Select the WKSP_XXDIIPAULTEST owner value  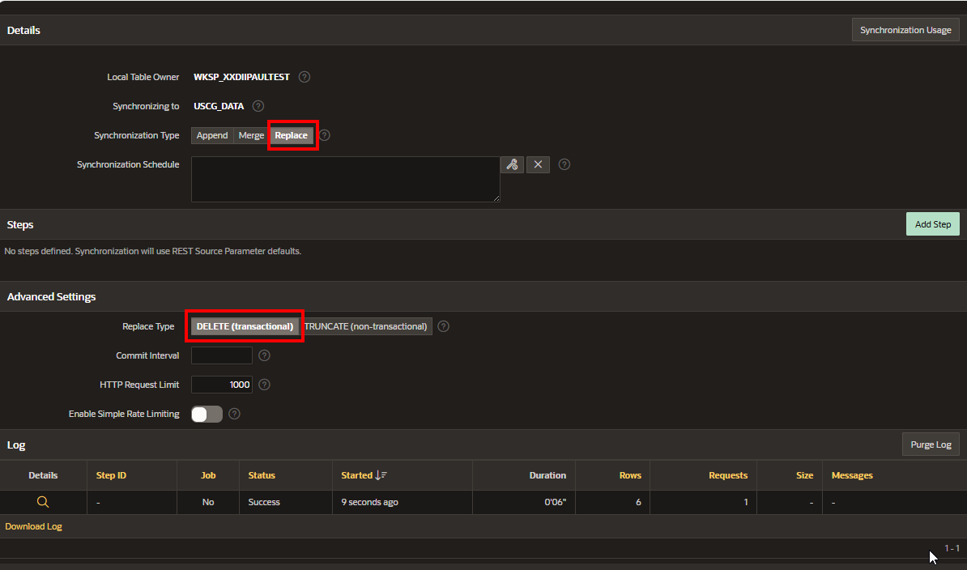[x=241, y=77]
